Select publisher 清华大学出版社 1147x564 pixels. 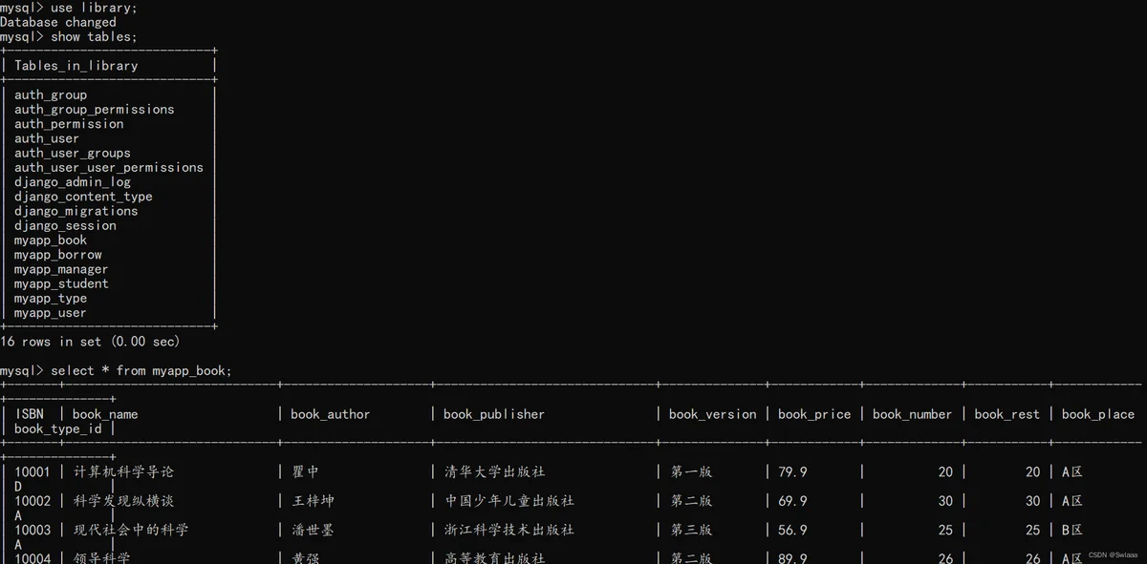pos(495,471)
